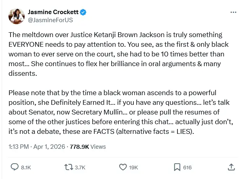Click the 8.1K reply count
This screenshot has width=243, height=179.
click(25, 167)
